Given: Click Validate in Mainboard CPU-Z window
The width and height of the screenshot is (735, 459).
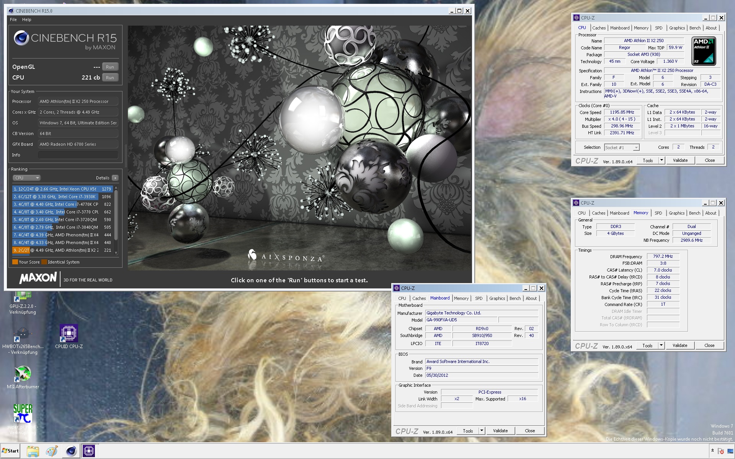Looking at the screenshot, I should (500, 431).
